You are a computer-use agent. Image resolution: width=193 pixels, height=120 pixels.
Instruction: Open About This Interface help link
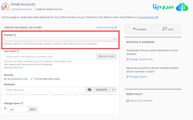coord(141,101)
